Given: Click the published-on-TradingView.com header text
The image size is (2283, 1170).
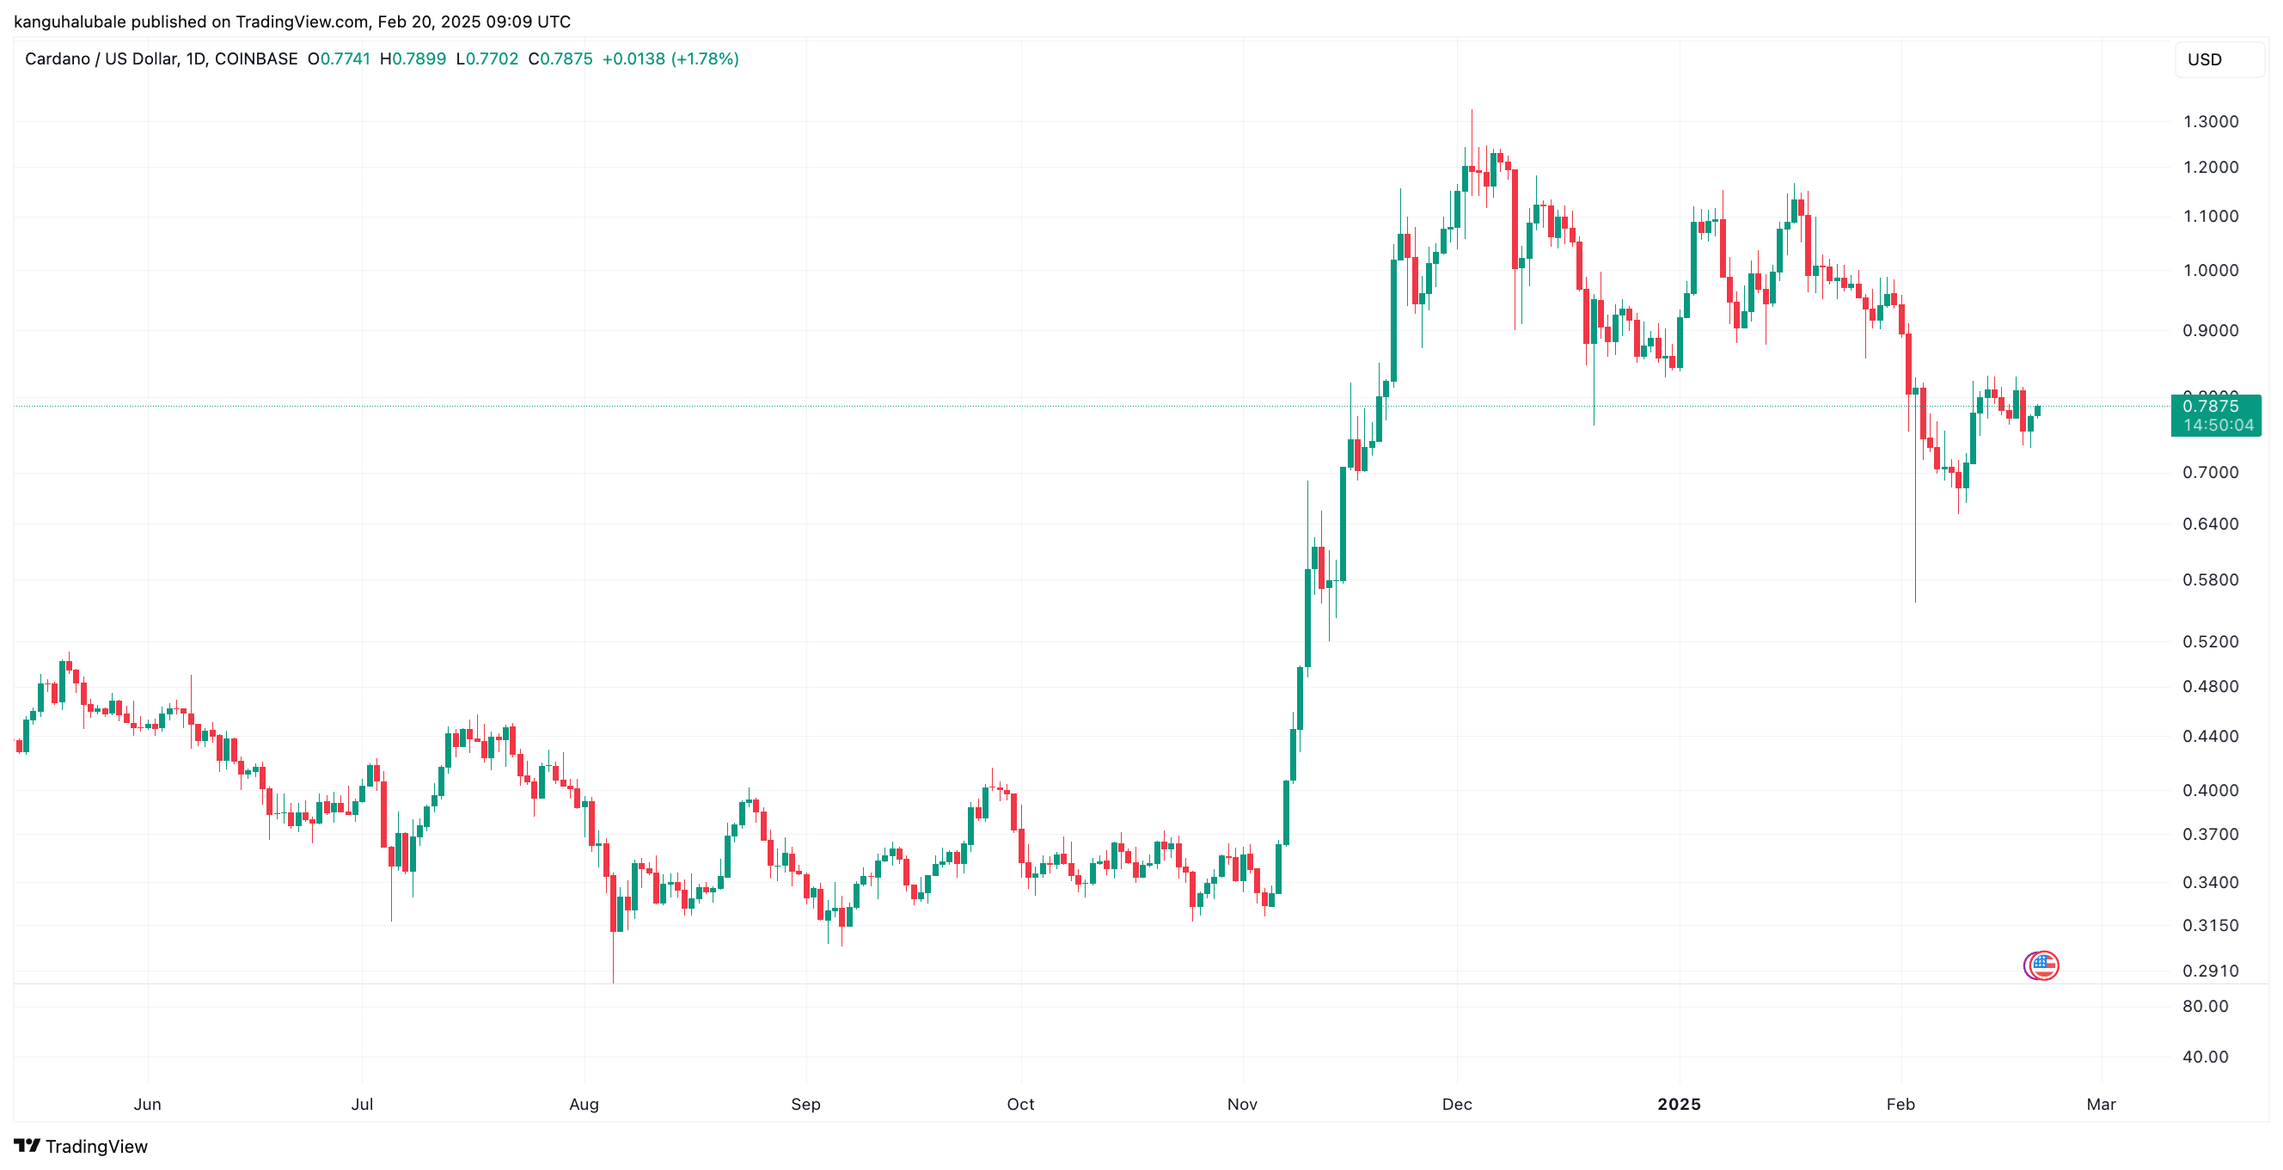Looking at the screenshot, I should [x=292, y=21].
